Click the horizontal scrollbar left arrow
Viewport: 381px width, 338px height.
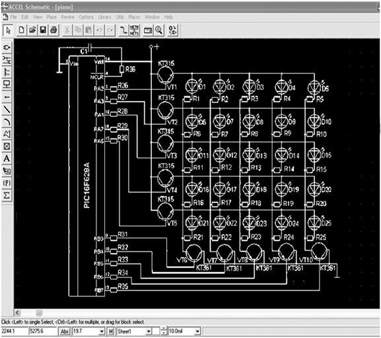coord(17,313)
